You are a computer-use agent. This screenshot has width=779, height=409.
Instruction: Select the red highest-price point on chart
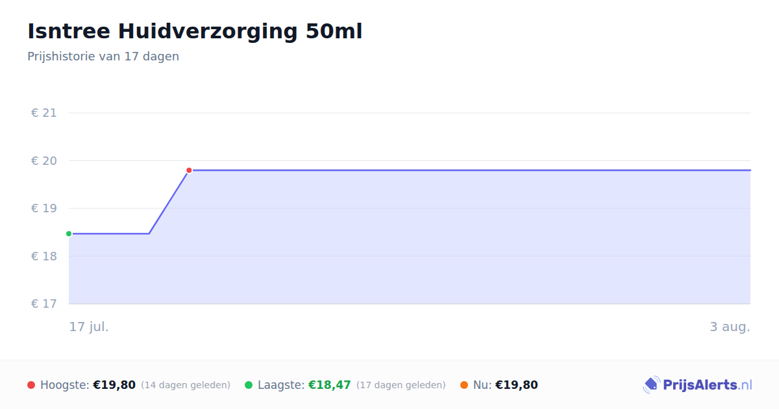pyautogui.click(x=189, y=170)
